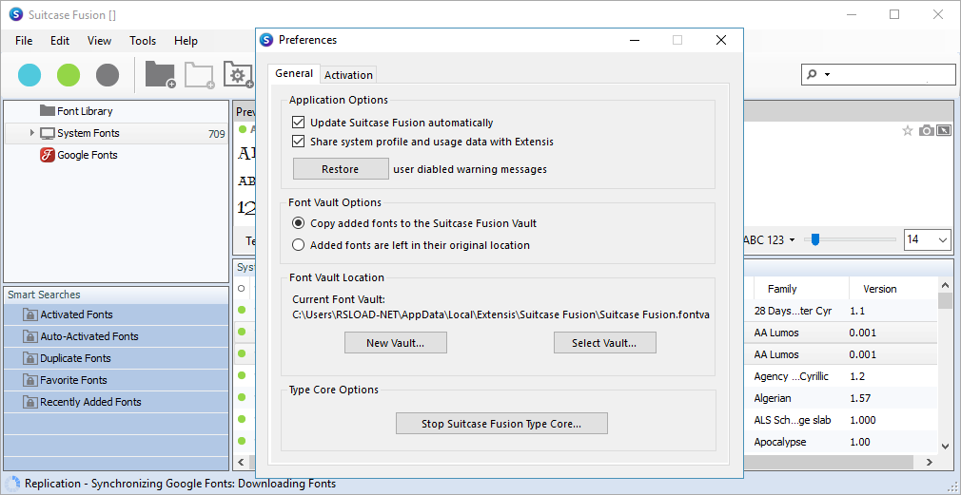The width and height of the screenshot is (961, 495).
Task: Click the Suitcase Fusion title bar logo
Action: pyautogui.click(x=16, y=14)
